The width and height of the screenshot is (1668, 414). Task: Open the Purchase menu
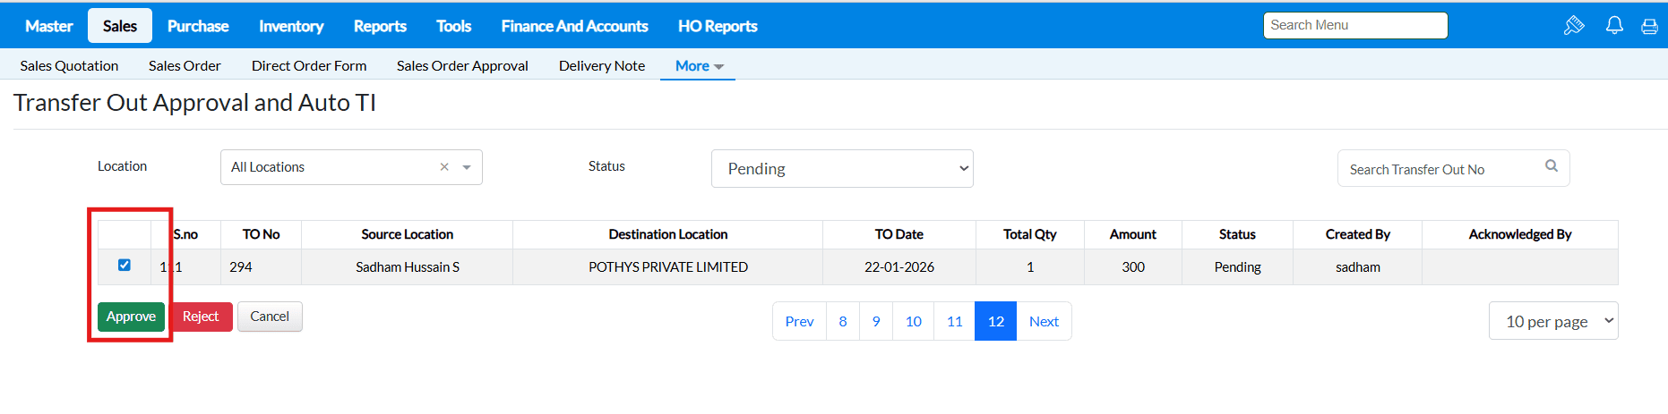coord(198,26)
